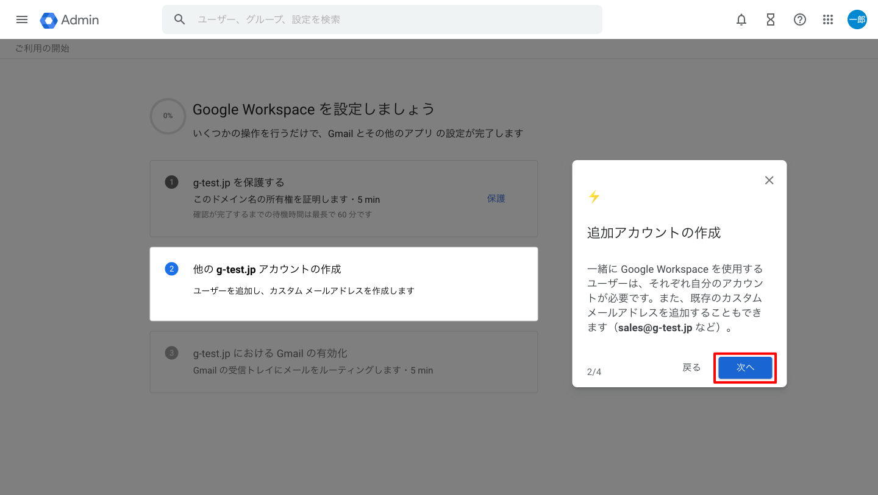Screen dimensions: 878x495
Task: Click step number 2 badge
Action: [171, 269]
